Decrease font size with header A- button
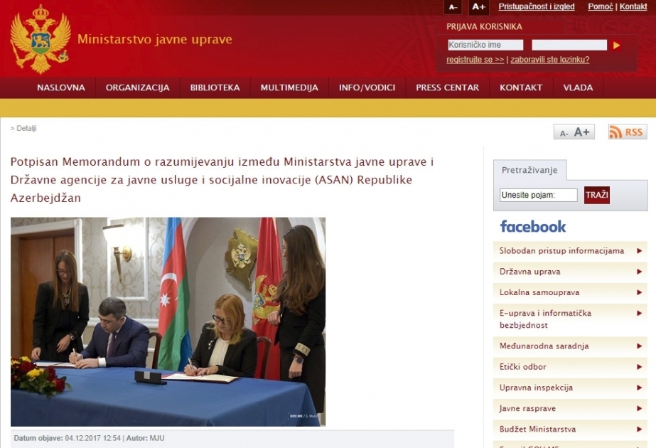This screenshot has height=448, width=656. 453,7
